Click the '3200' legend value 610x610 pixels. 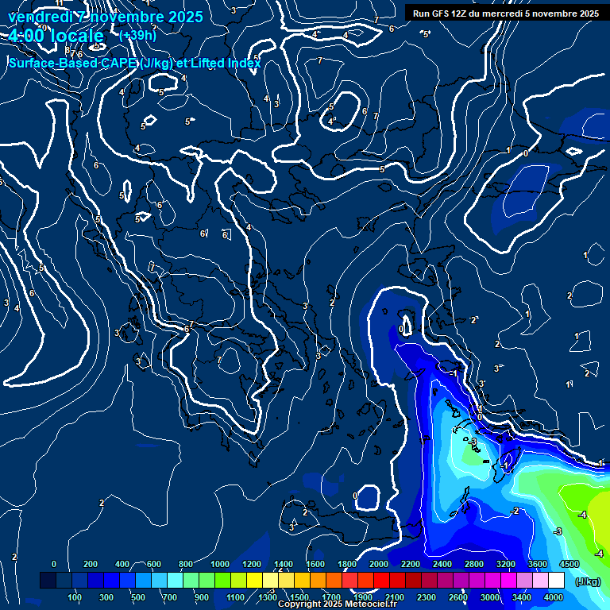[506, 564]
